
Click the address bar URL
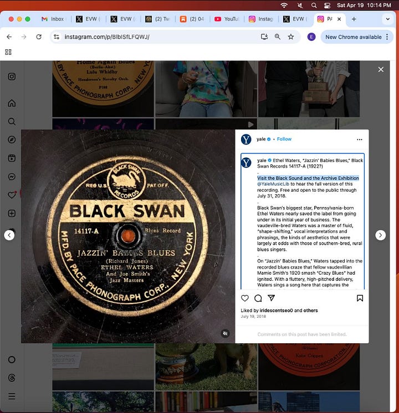pos(107,37)
